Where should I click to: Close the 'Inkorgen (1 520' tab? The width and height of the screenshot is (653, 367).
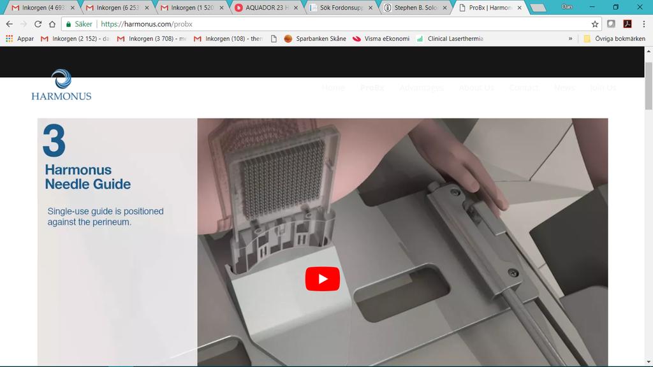click(221, 8)
